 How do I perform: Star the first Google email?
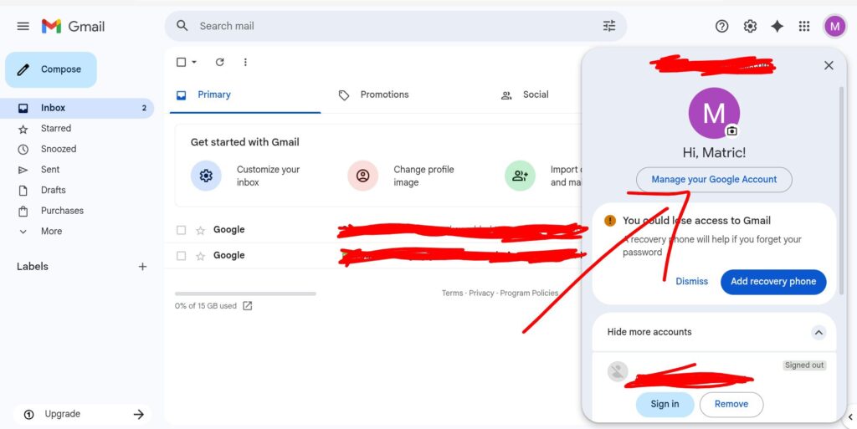coord(201,230)
